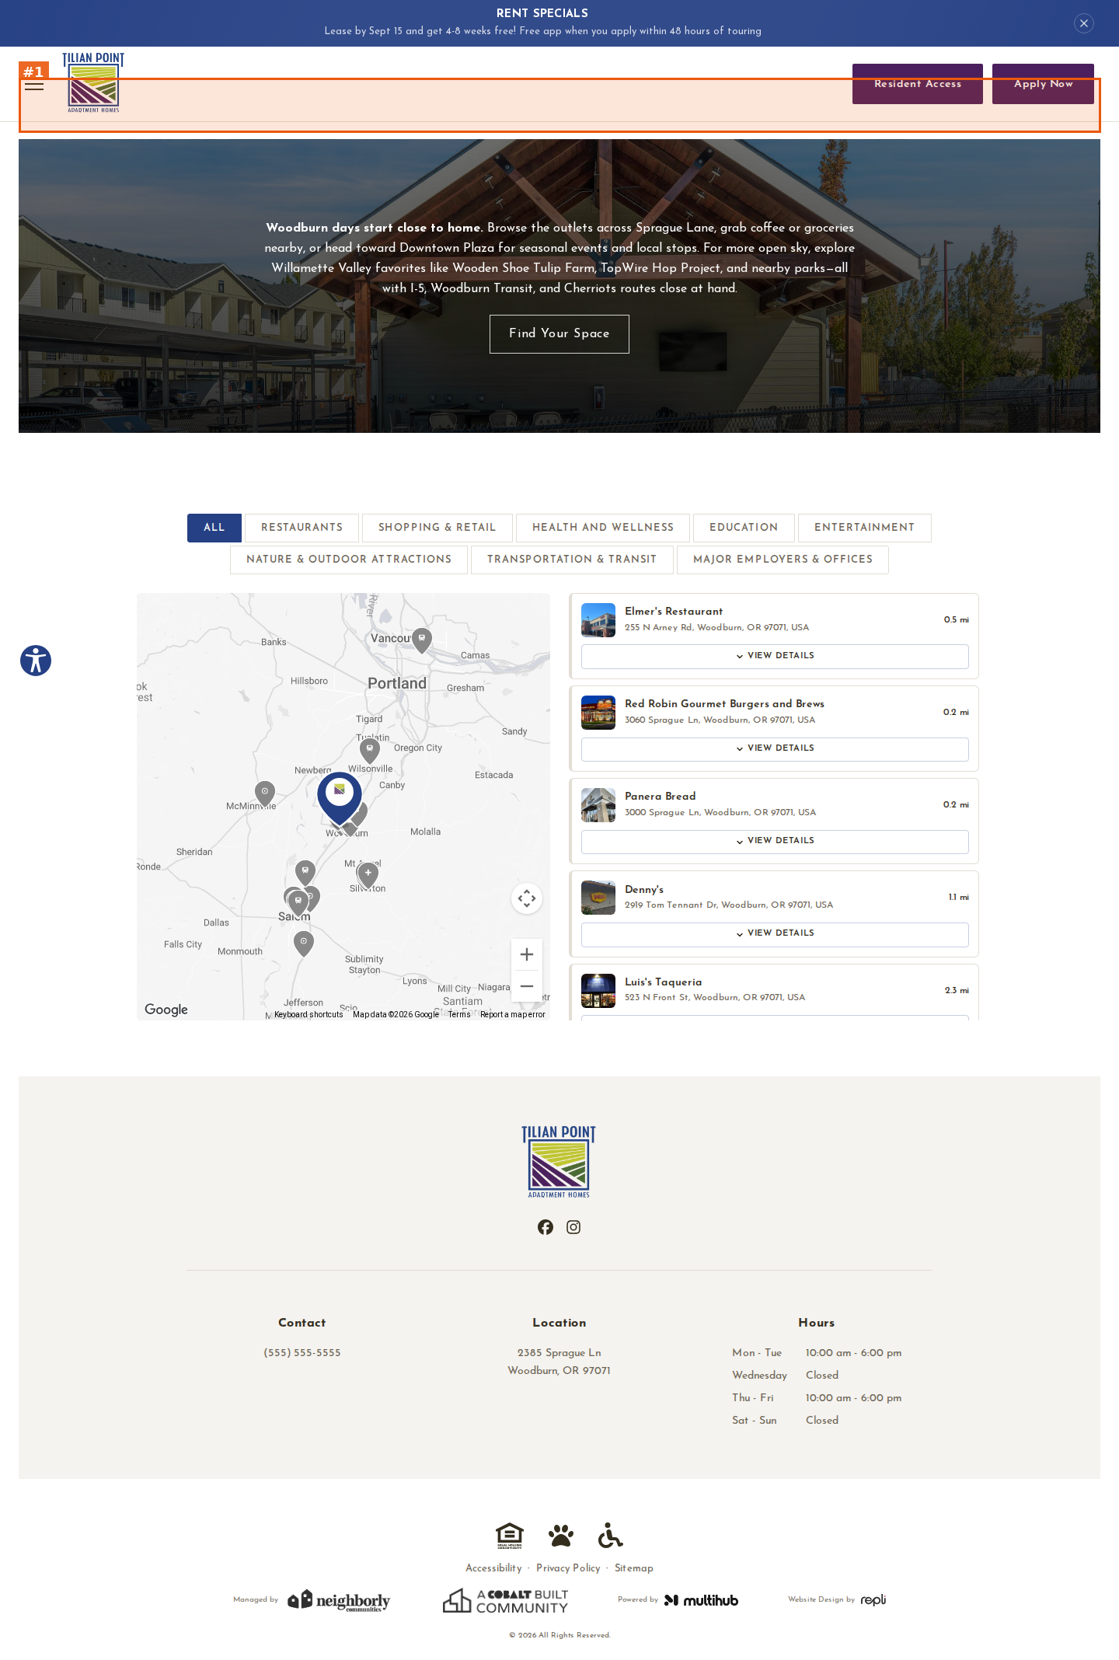The image size is (1119, 1660).
Task: Call the phone number (555) 555-5555
Action: 302,1353
